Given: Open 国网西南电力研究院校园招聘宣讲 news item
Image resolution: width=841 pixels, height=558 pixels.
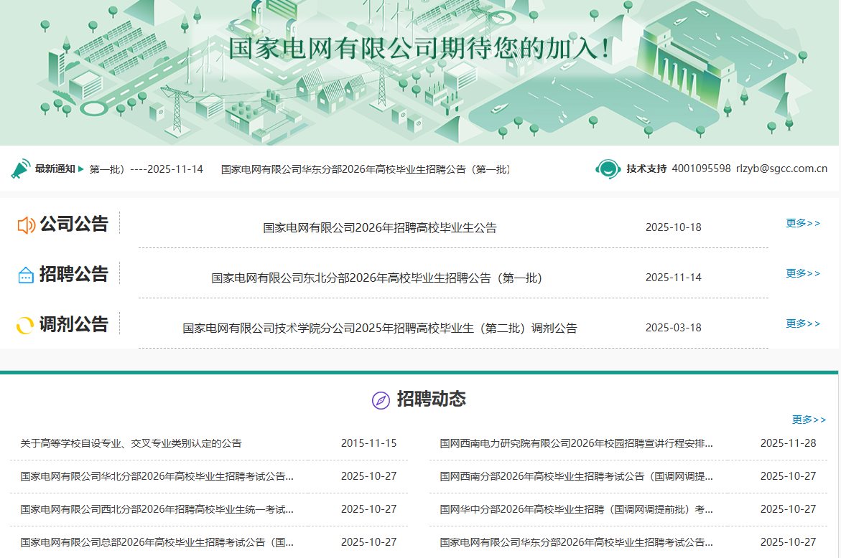Looking at the screenshot, I should 576,443.
